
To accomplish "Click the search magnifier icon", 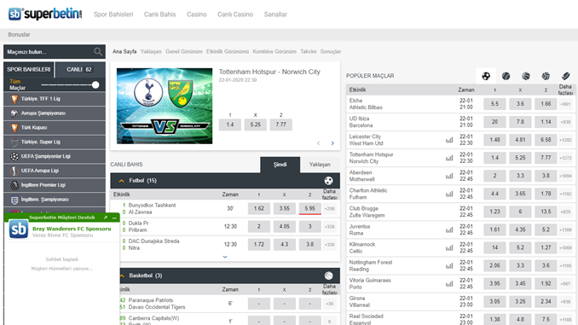I will [x=98, y=52].
